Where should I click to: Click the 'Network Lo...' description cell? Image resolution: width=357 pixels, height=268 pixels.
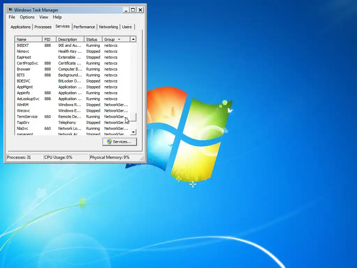tap(69, 128)
